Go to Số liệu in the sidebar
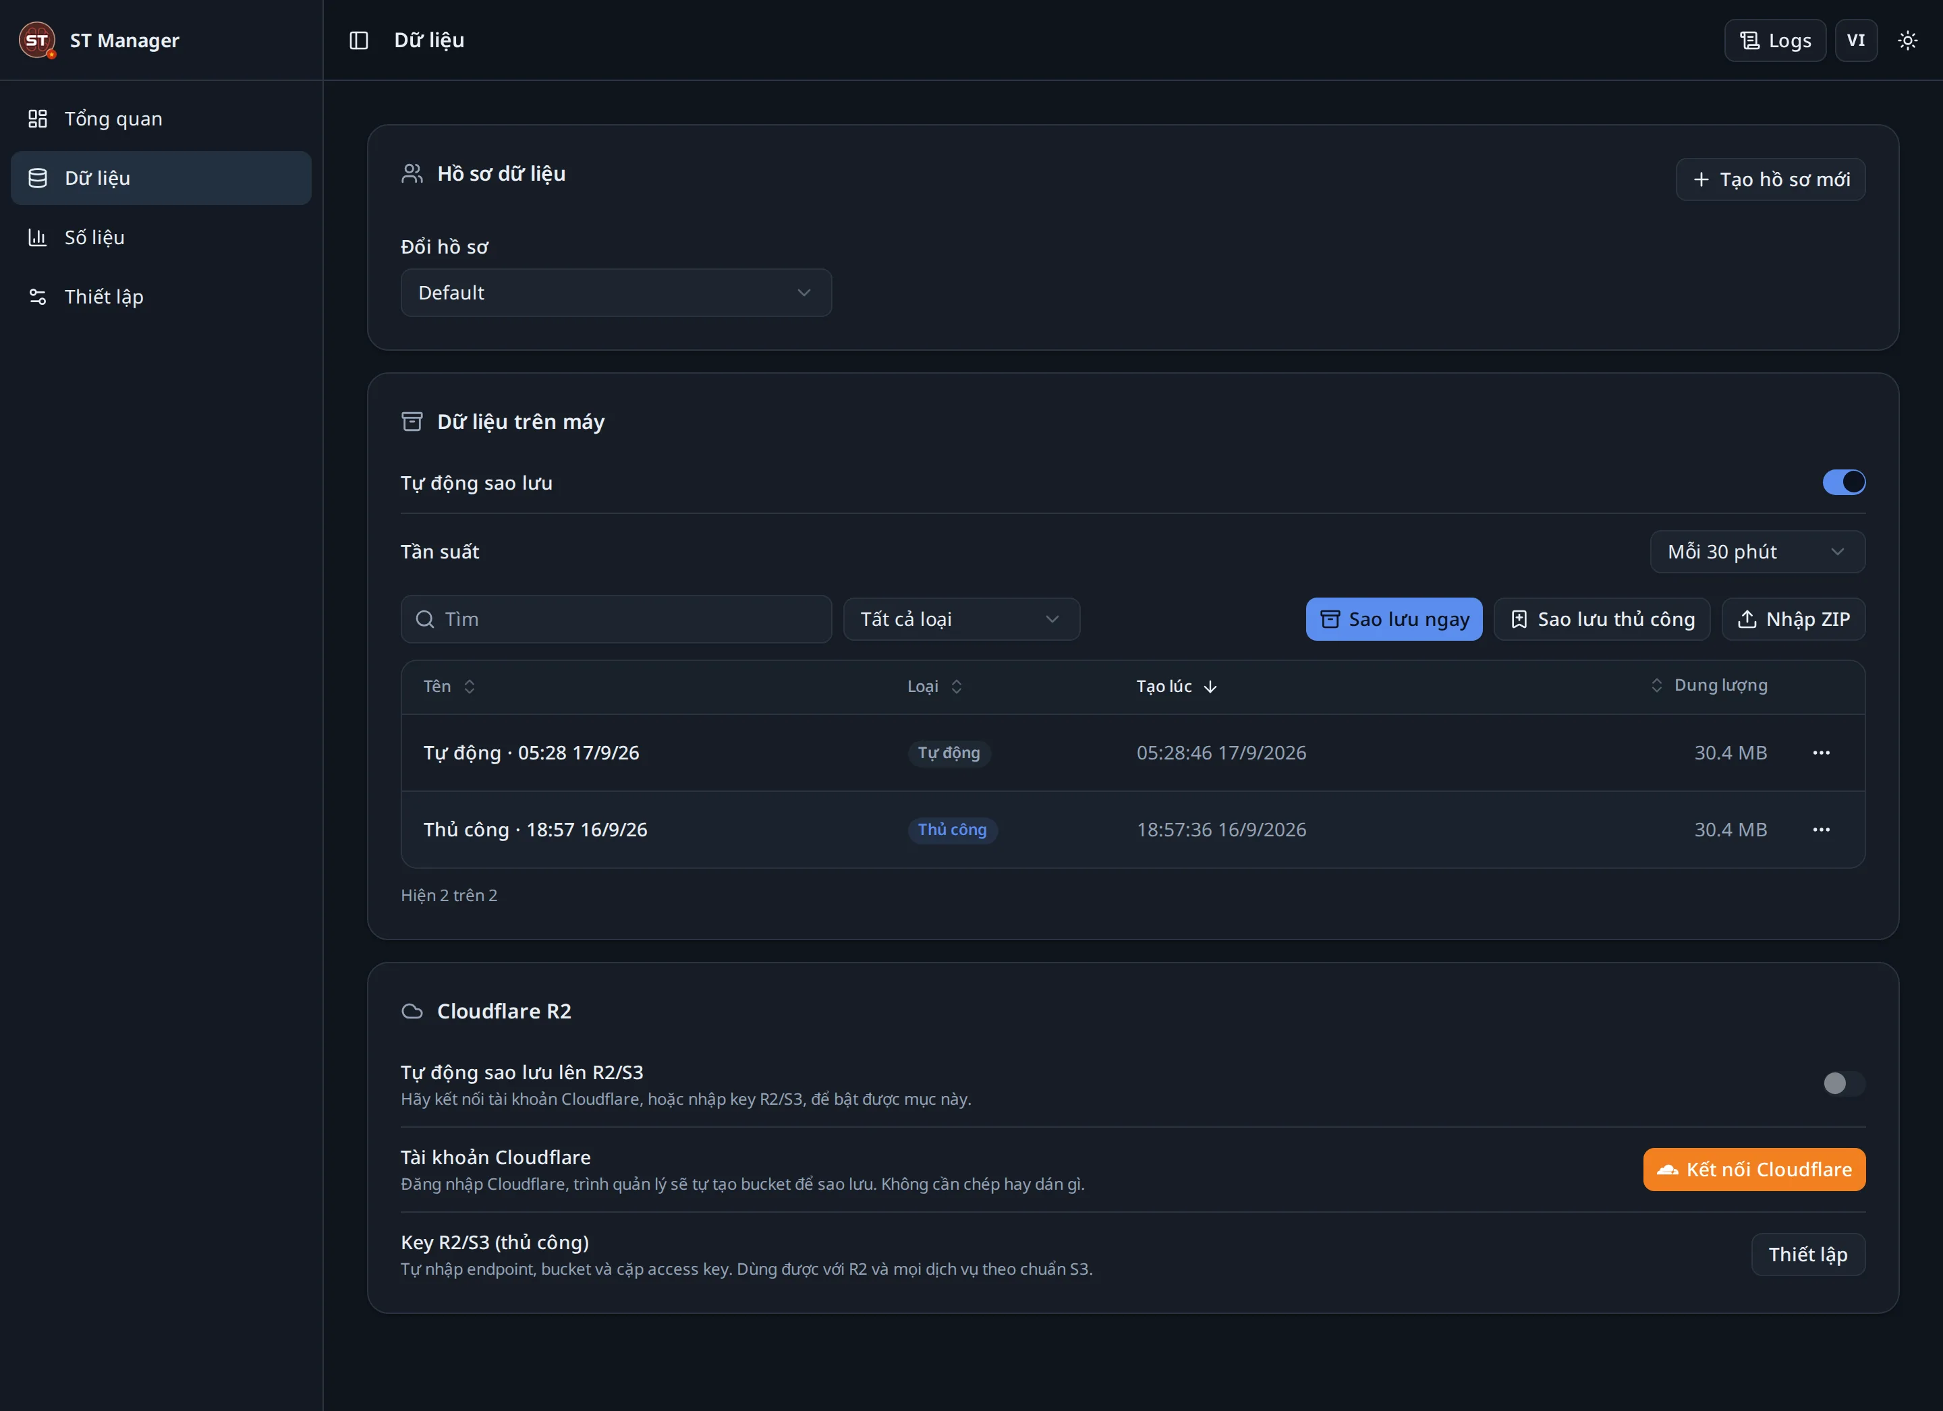Image resolution: width=1943 pixels, height=1411 pixels. [x=161, y=237]
